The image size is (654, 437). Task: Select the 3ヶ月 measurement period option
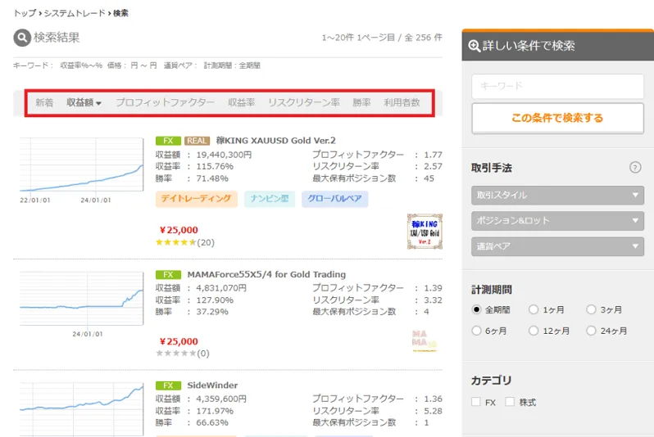[x=592, y=310]
